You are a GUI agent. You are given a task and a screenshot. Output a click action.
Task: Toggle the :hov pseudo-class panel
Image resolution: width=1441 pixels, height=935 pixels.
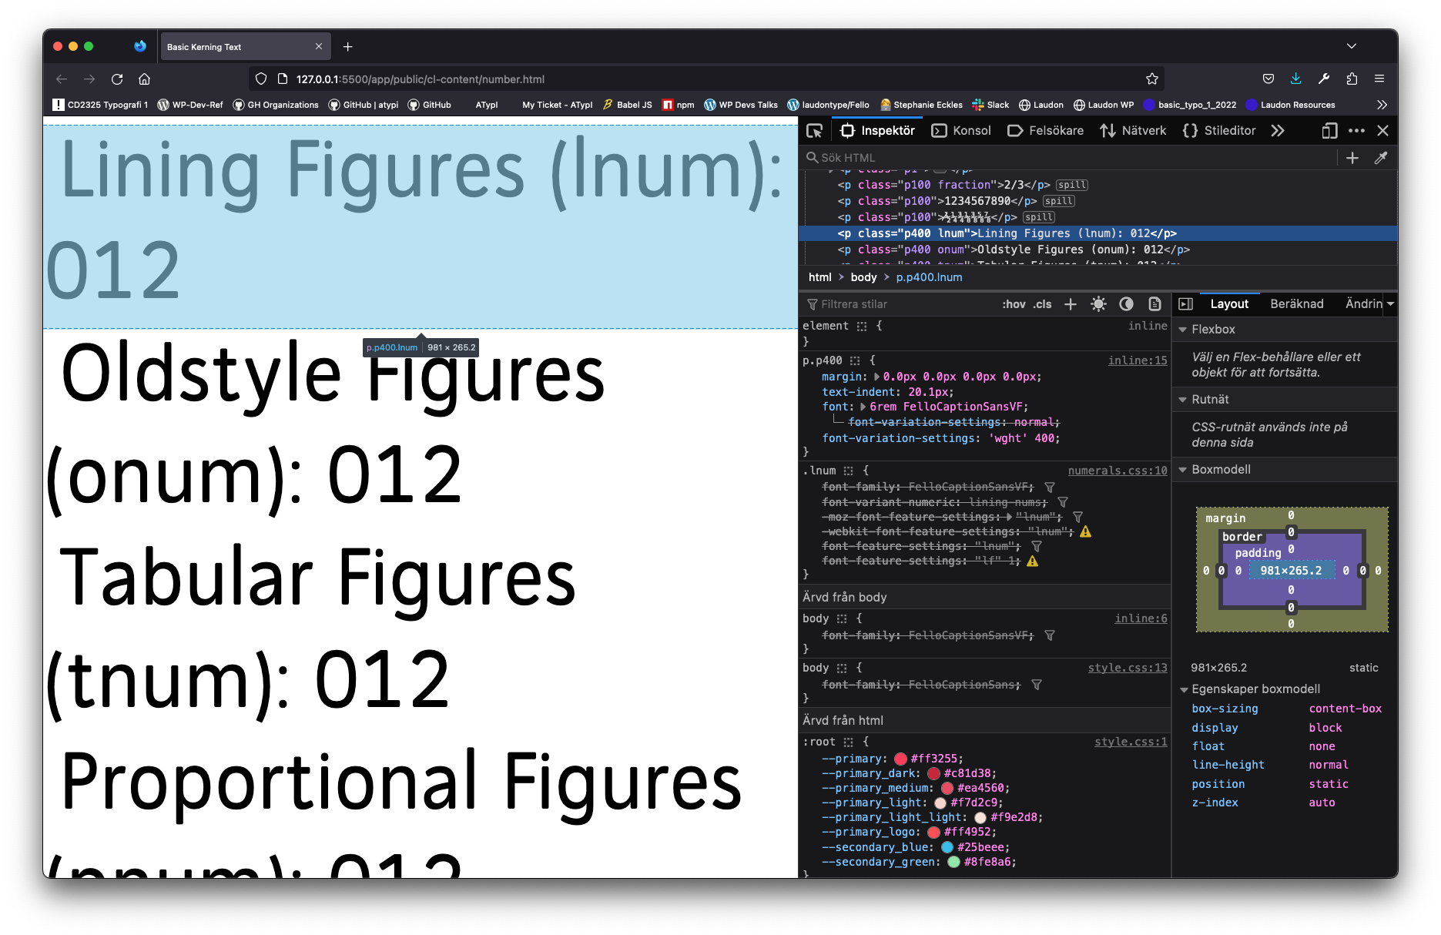[x=1014, y=304]
